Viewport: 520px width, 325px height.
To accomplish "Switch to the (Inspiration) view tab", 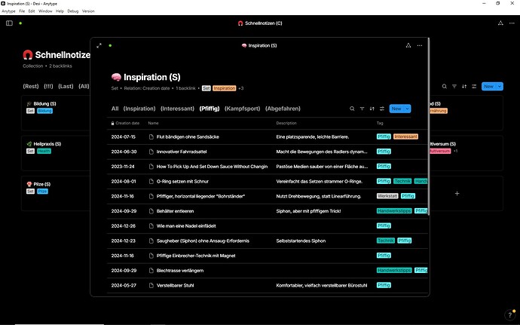I will click(x=139, y=109).
